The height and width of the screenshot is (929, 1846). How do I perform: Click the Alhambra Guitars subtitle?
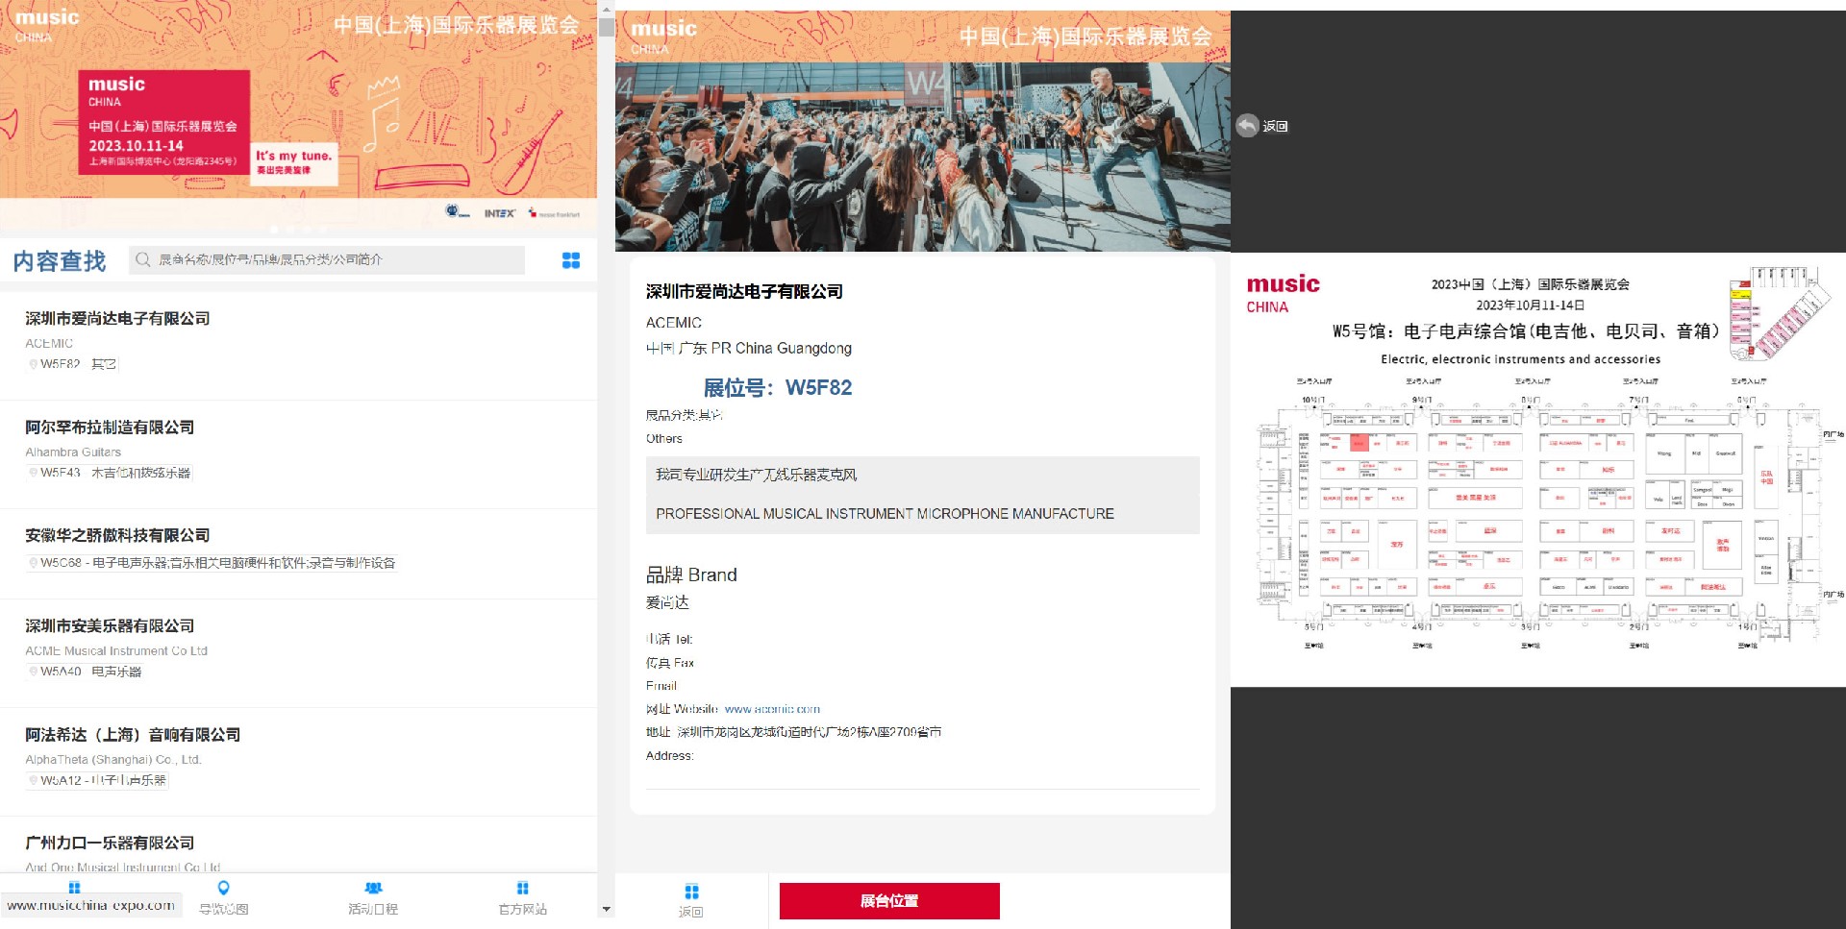(73, 452)
